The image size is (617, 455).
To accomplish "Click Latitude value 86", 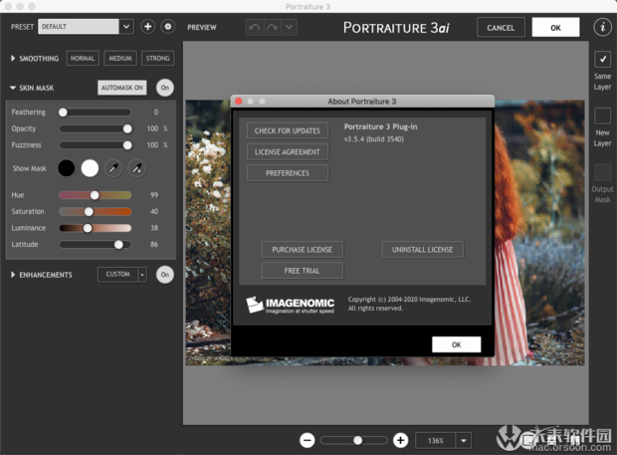I will pos(154,244).
